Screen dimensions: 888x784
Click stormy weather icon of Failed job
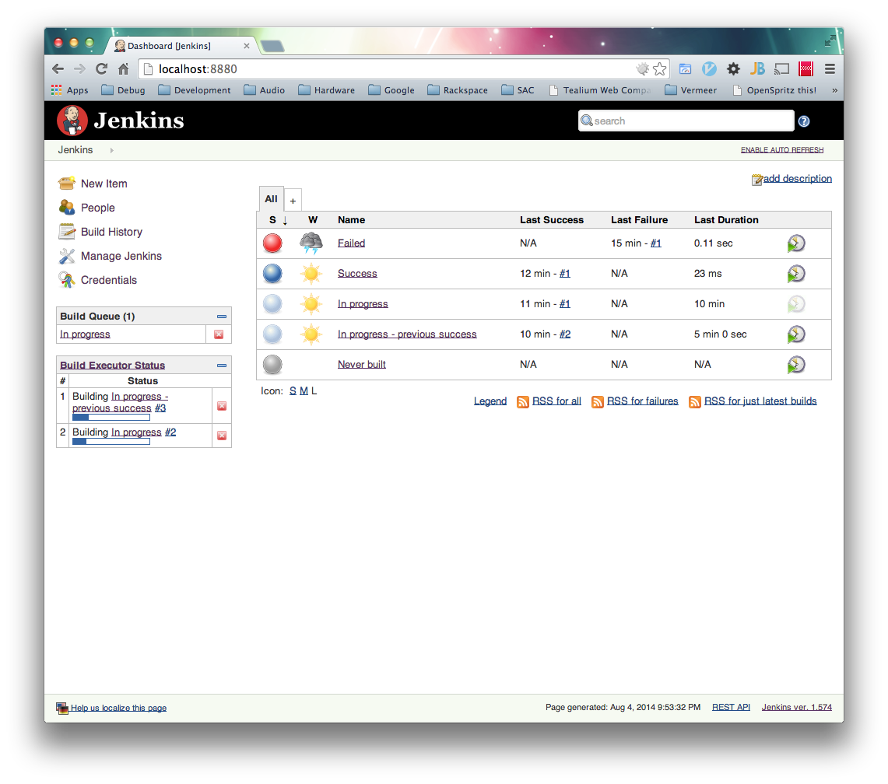point(311,243)
